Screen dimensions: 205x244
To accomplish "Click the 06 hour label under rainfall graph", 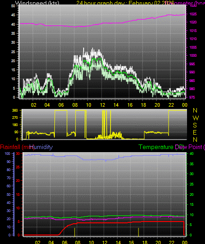I will 64,242.
